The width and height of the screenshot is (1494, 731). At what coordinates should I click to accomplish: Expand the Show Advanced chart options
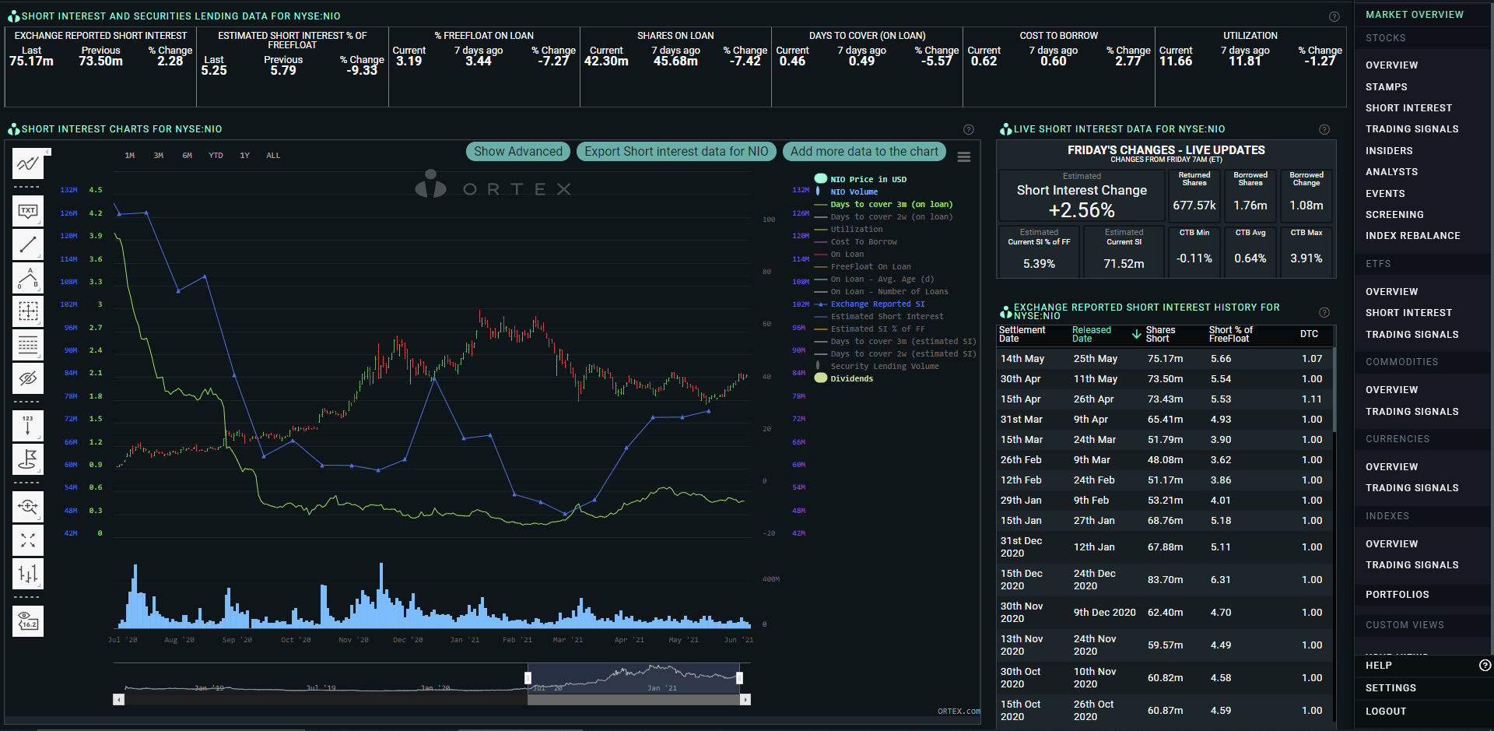pos(517,151)
